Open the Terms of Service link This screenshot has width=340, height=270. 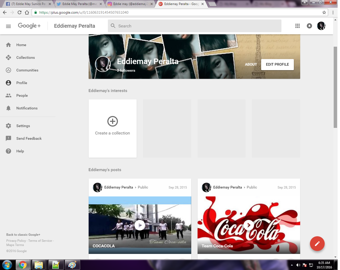coord(40,241)
